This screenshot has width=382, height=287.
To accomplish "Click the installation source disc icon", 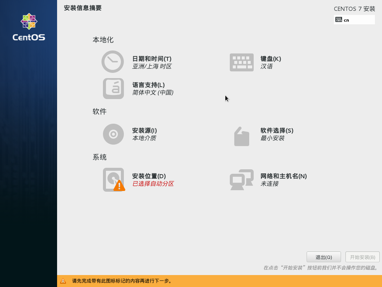I will point(113,134).
